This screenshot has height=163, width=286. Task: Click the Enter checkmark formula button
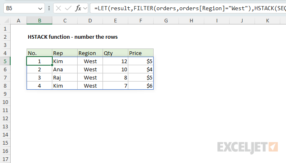tap(68, 8)
